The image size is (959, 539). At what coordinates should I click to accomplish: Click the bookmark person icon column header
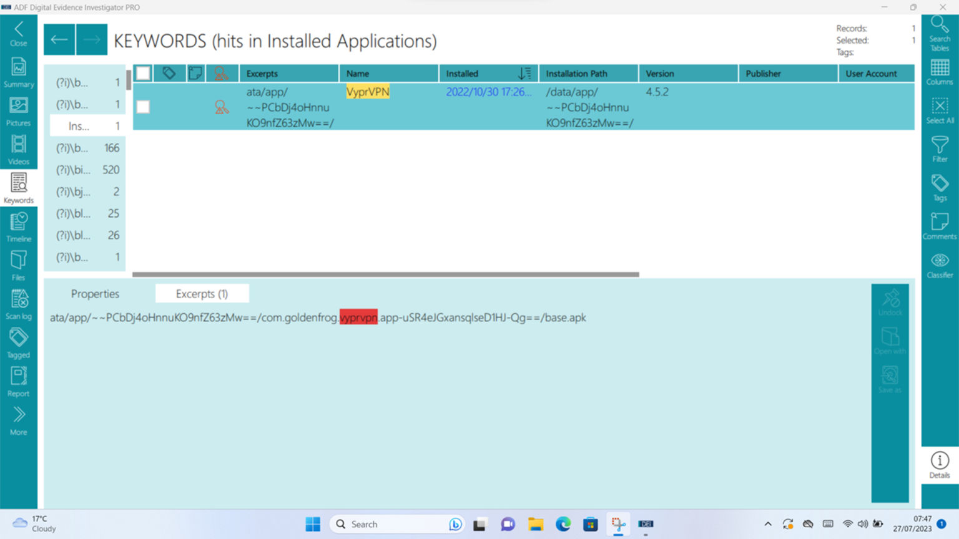221,73
